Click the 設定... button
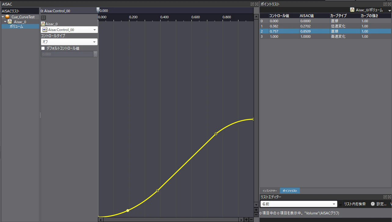Screen dimensions: 392x222 tap(379, 204)
